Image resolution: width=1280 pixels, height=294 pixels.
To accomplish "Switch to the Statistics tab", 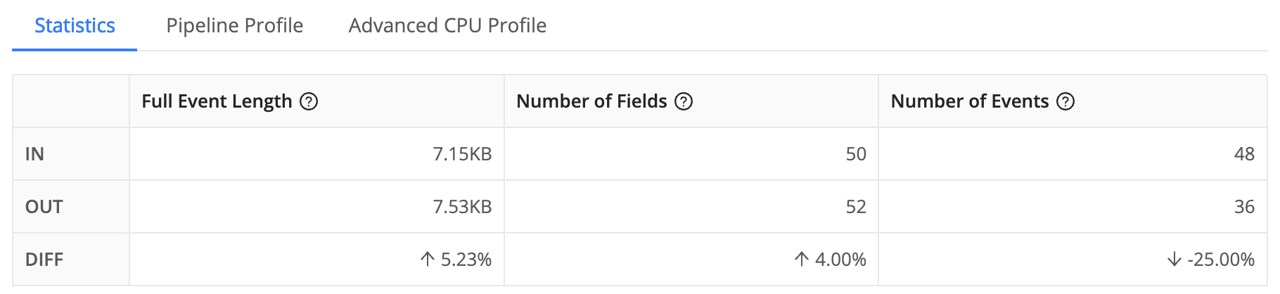I will [x=75, y=25].
